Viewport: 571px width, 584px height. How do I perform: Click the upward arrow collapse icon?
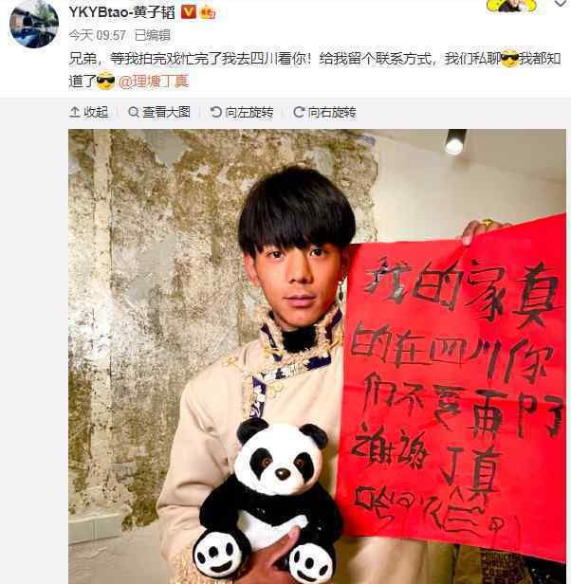tap(75, 112)
